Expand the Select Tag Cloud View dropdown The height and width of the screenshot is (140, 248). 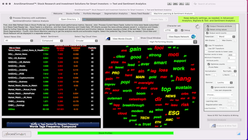[x=86, y=40]
